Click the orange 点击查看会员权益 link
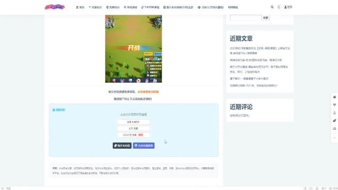The width and height of the screenshot is (338, 190). tap(148, 92)
